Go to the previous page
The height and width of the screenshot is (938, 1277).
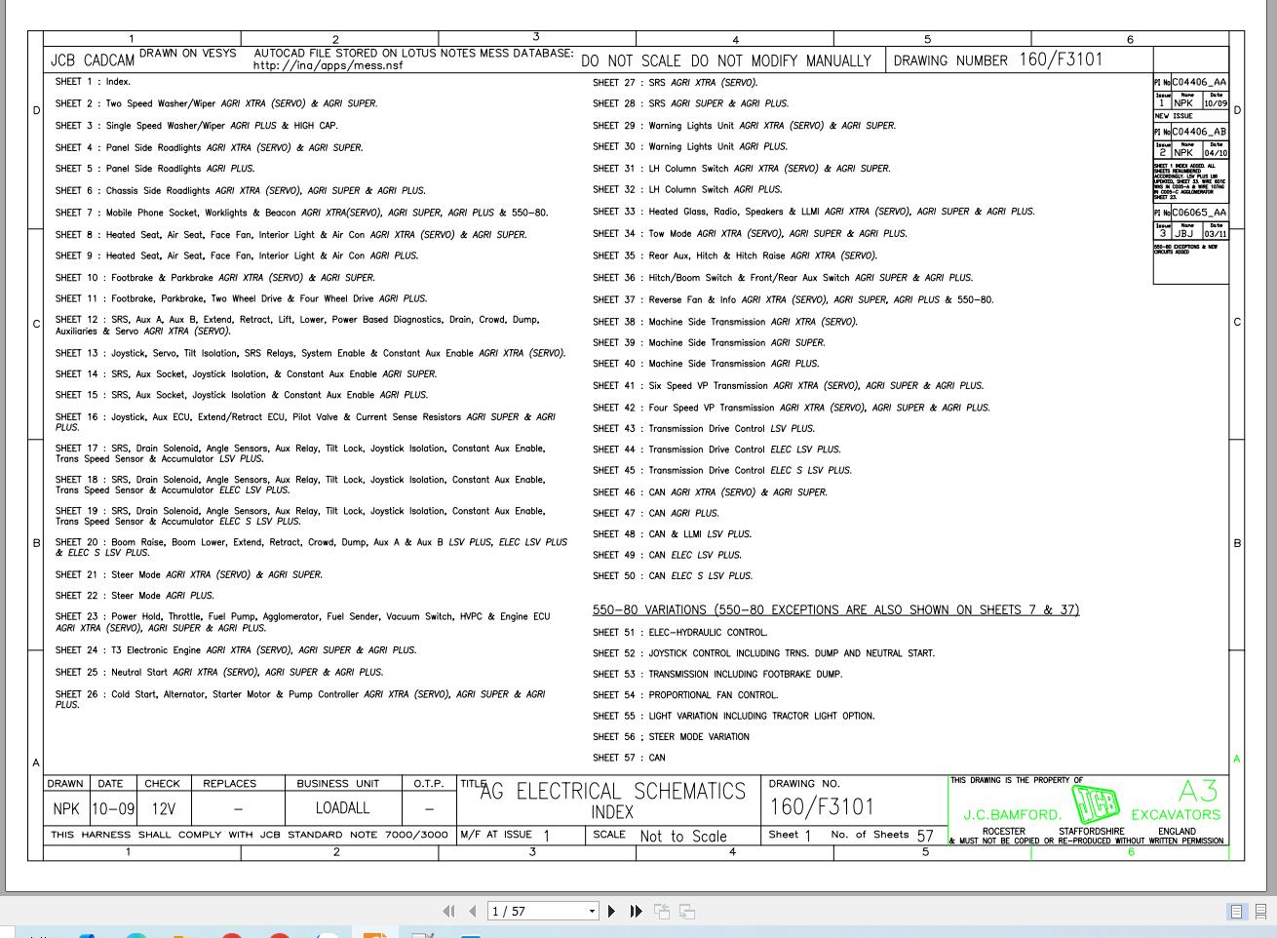click(x=473, y=911)
